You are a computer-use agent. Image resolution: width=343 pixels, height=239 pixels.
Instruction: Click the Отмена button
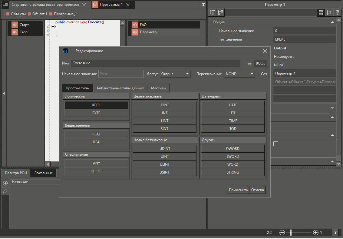click(257, 190)
